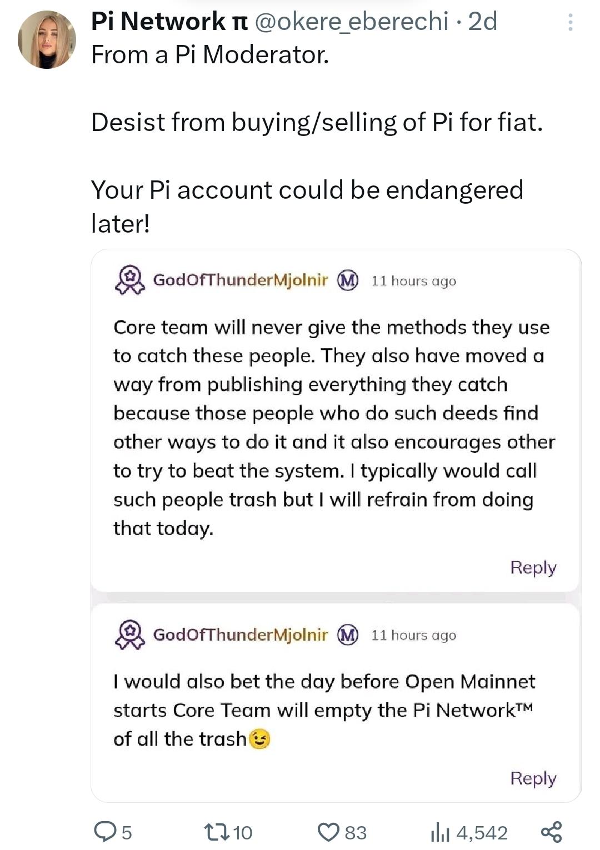The image size is (600, 850).
Task: Click Reply under the first moderator comment
Action: 533,567
